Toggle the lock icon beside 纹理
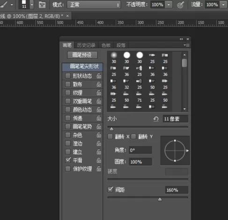The height and width of the screenshot is (220, 228). (x=99, y=93)
